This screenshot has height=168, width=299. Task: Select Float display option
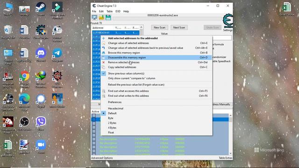(157, 133)
